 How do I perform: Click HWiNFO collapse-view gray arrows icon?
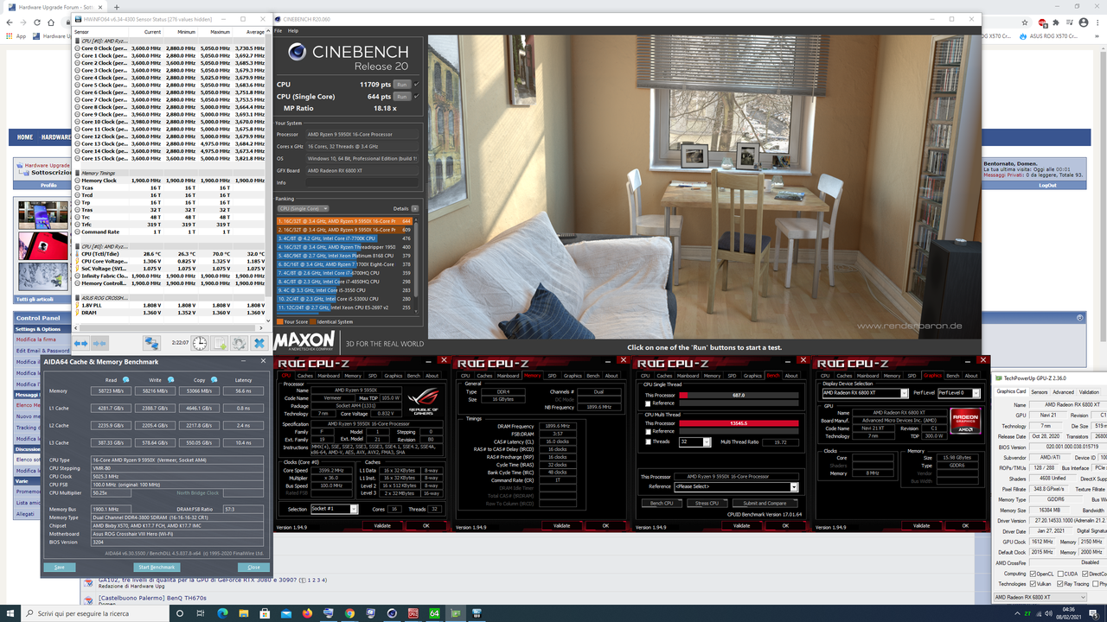pos(100,343)
